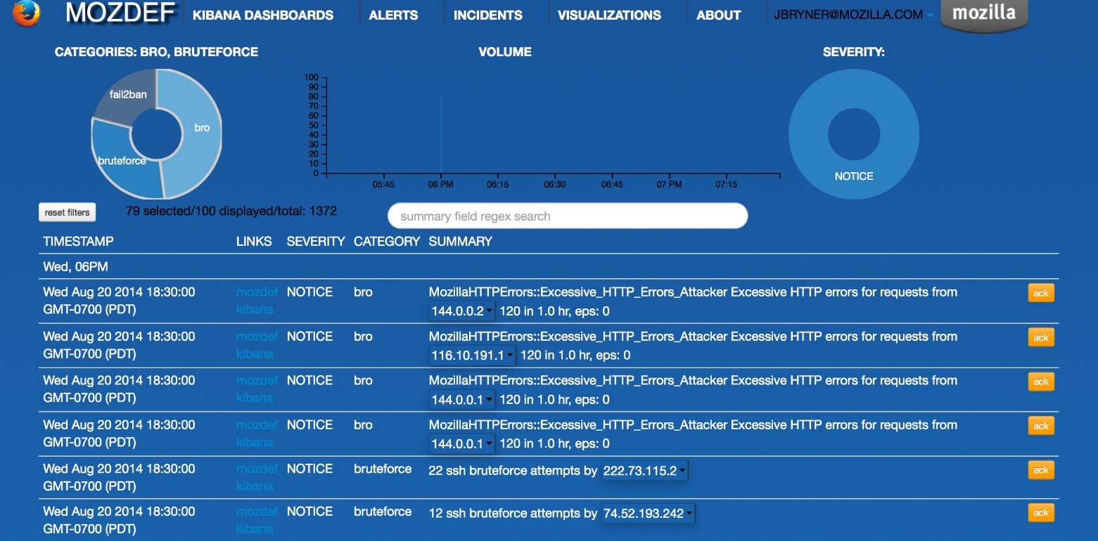Open the Kibana Dashboards menu

point(263,15)
